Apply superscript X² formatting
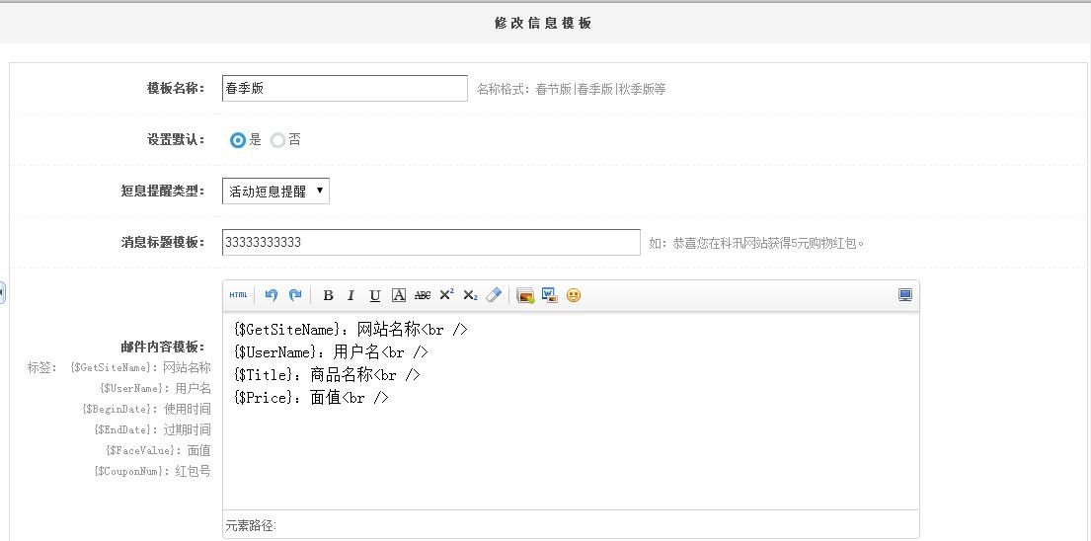The width and height of the screenshot is (1091, 541). [x=446, y=295]
